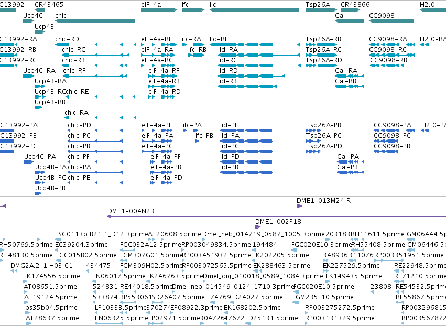The width and height of the screenshot is (446, 326).
Task: Click the lid gene bar in gene track
Action: (254, 10)
